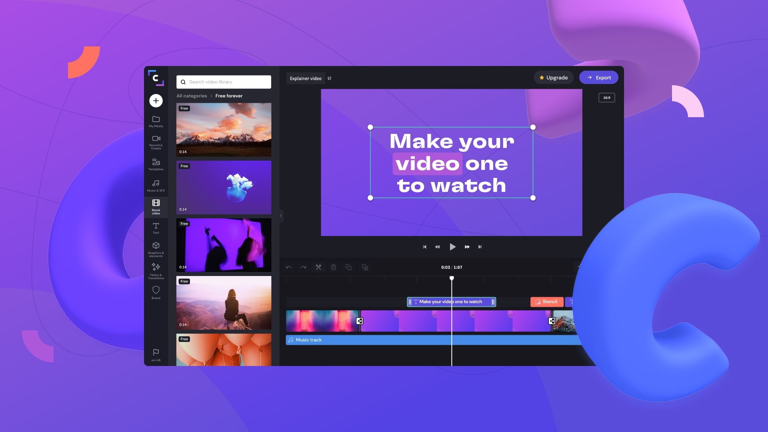Click the Stock Video panel icon

pyautogui.click(x=156, y=206)
